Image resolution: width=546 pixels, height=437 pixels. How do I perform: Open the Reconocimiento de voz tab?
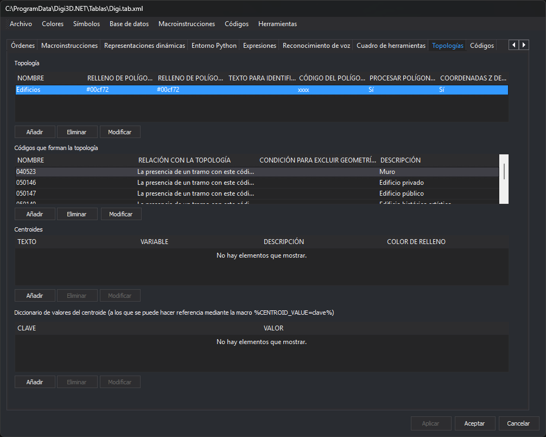pos(316,45)
